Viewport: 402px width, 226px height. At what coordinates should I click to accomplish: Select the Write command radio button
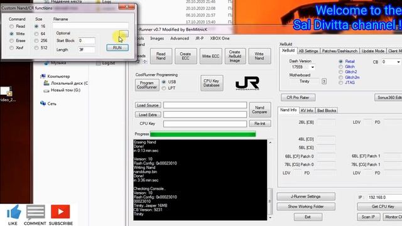pyautogui.click(x=11, y=33)
